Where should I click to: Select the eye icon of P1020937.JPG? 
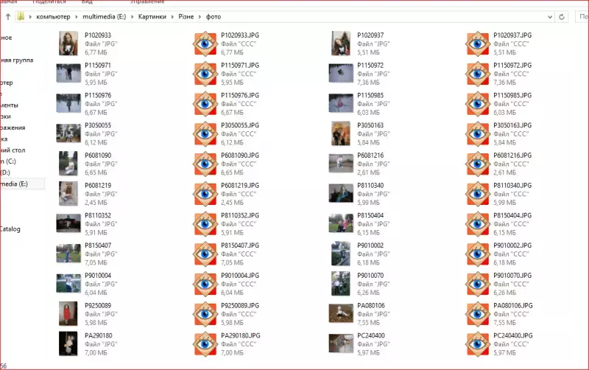[x=478, y=43]
